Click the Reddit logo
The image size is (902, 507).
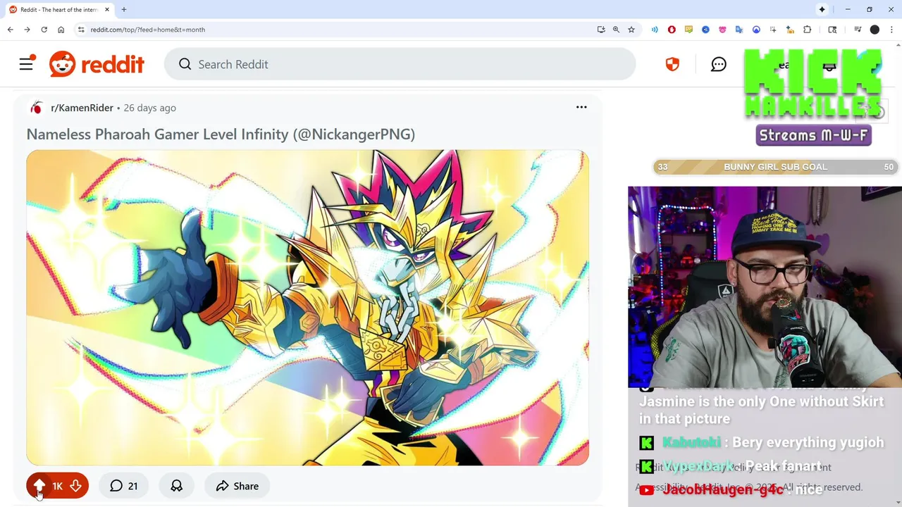point(97,64)
